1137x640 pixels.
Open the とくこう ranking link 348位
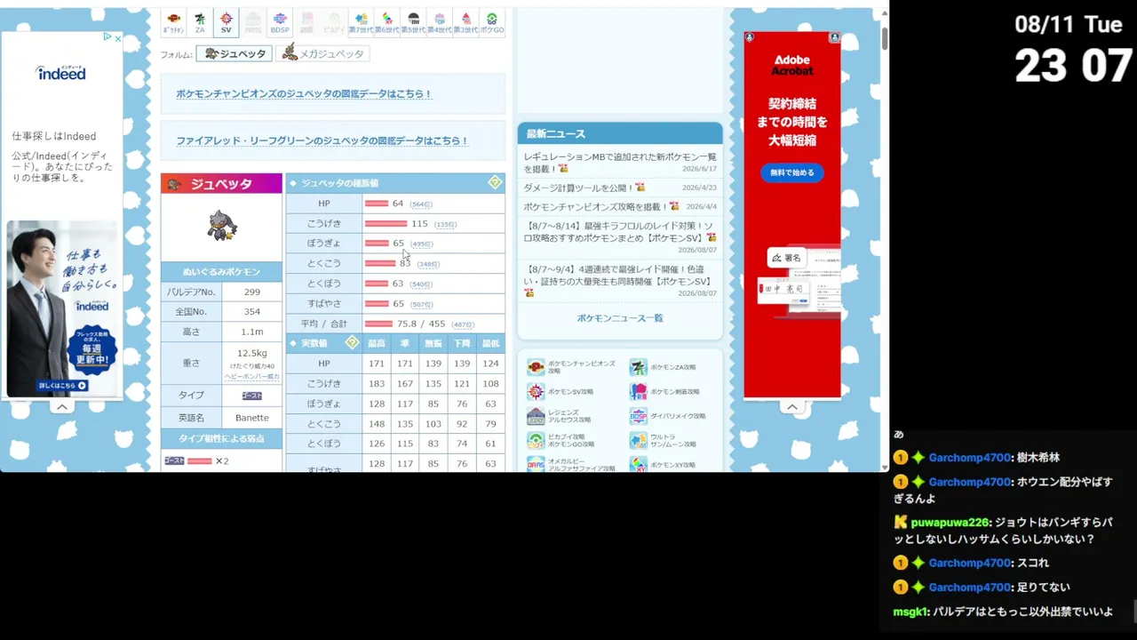pyautogui.click(x=428, y=264)
